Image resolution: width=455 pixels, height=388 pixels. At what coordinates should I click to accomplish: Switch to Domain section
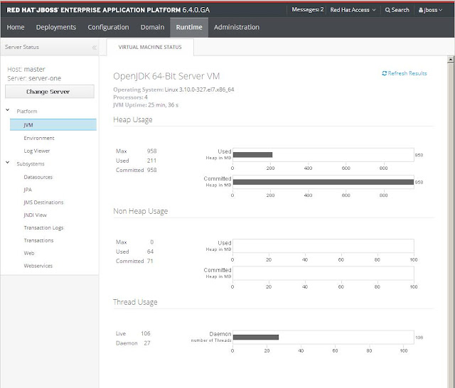[x=152, y=27]
